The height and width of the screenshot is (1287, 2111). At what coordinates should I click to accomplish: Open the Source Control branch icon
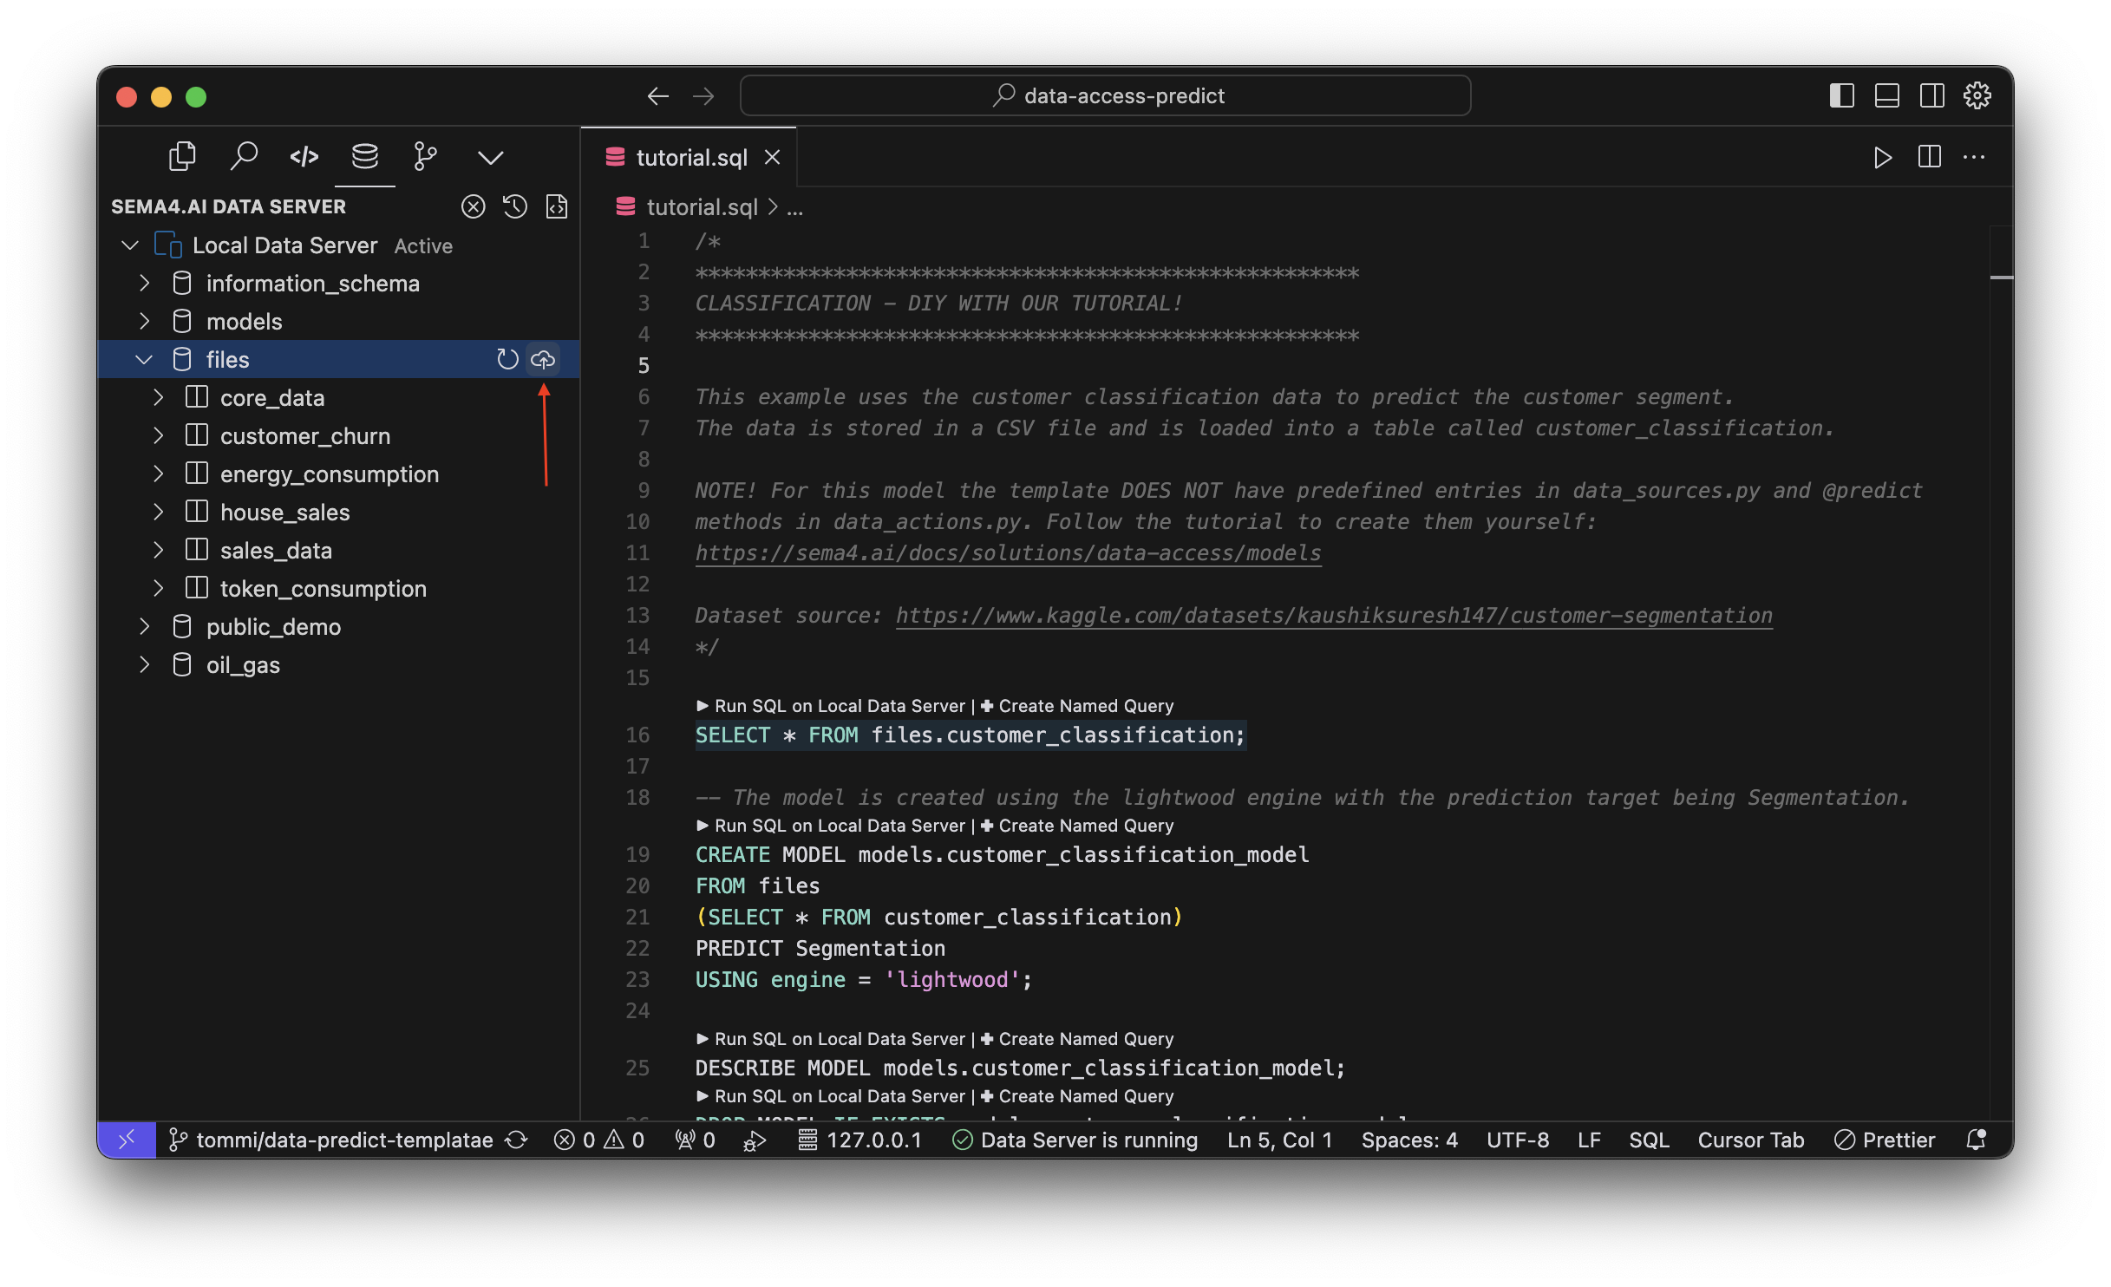tap(426, 157)
